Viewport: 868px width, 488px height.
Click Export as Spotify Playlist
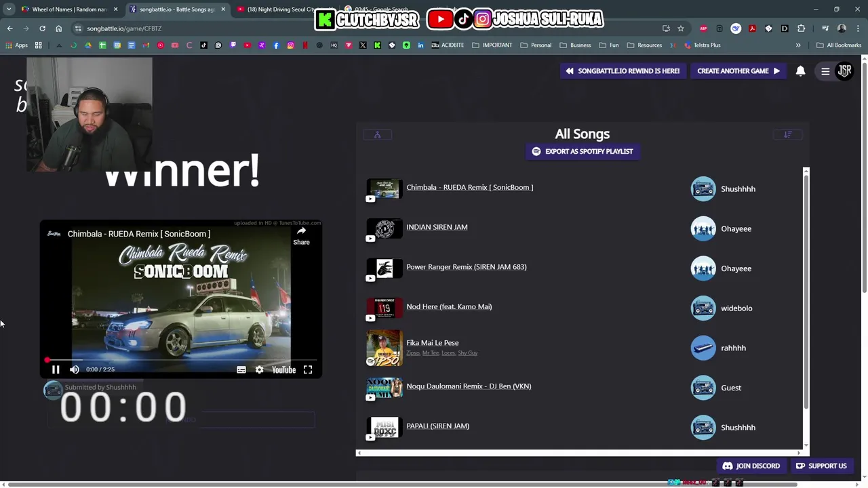pos(583,151)
